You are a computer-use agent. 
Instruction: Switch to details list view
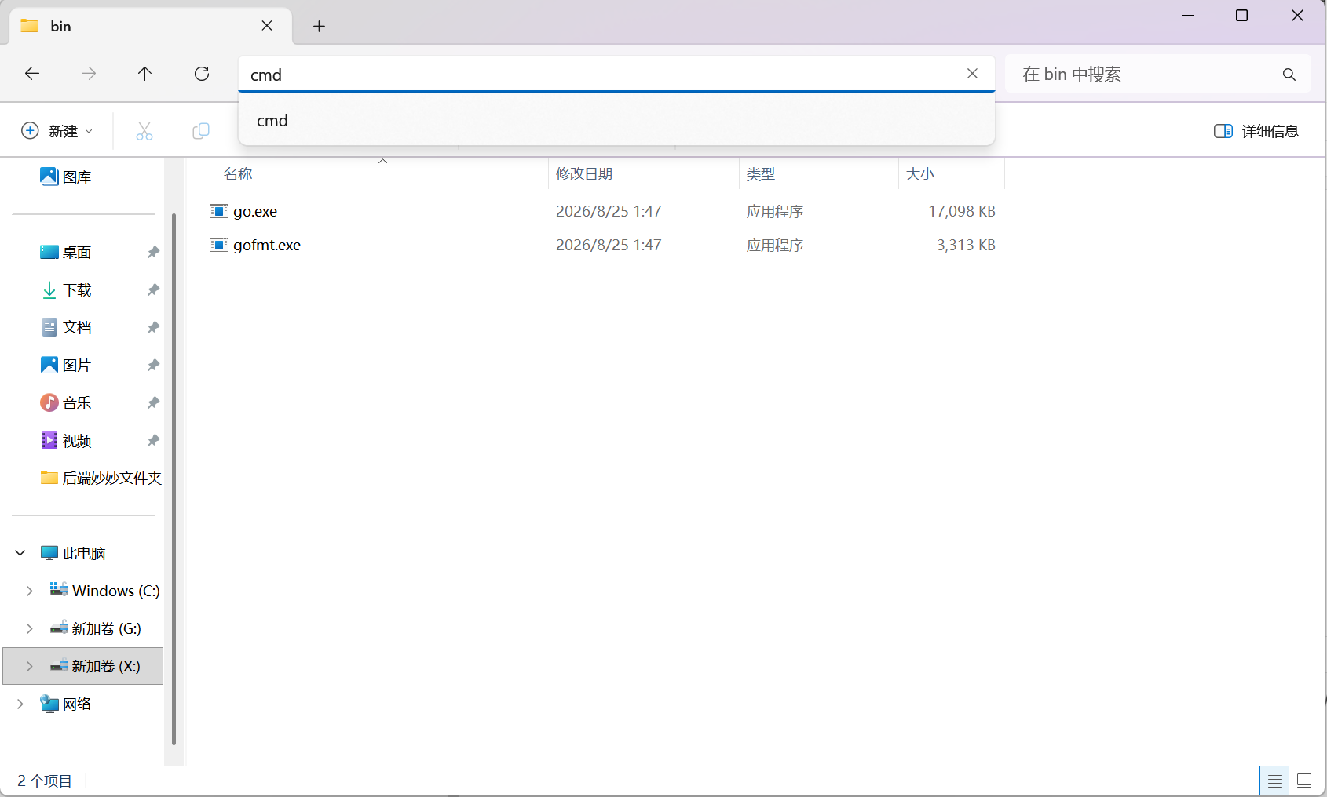point(1274,781)
